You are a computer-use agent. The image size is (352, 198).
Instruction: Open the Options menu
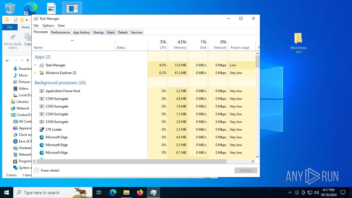pyautogui.click(x=48, y=26)
